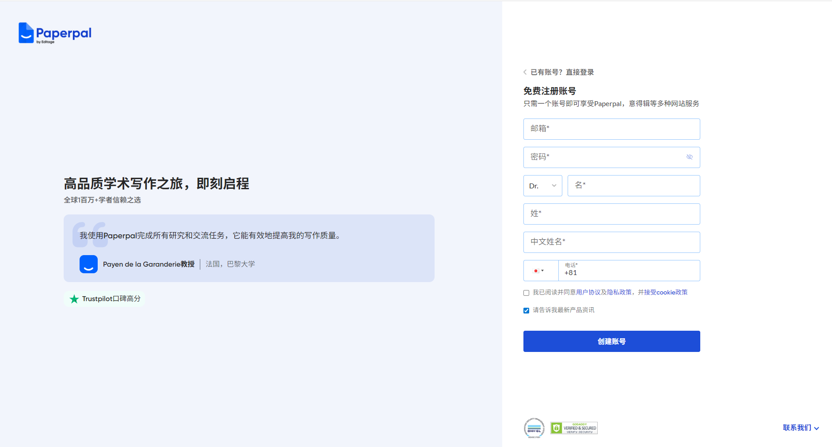Open the 隐私政策 link
Viewport: 832px width, 447px height.
click(x=619, y=292)
